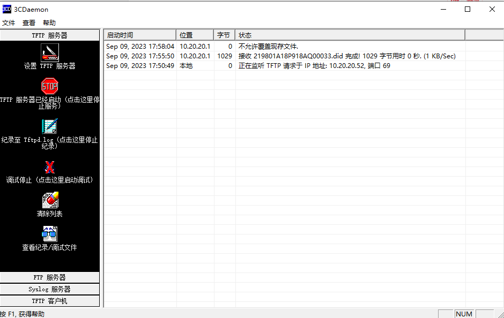
Task: Click the Tftpd.log logging notepad icon
Action: (x=50, y=126)
